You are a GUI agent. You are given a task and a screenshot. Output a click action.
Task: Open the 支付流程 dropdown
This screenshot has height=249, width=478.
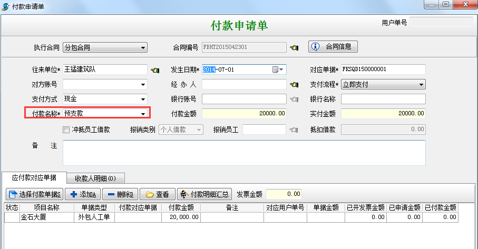(x=421, y=84)
